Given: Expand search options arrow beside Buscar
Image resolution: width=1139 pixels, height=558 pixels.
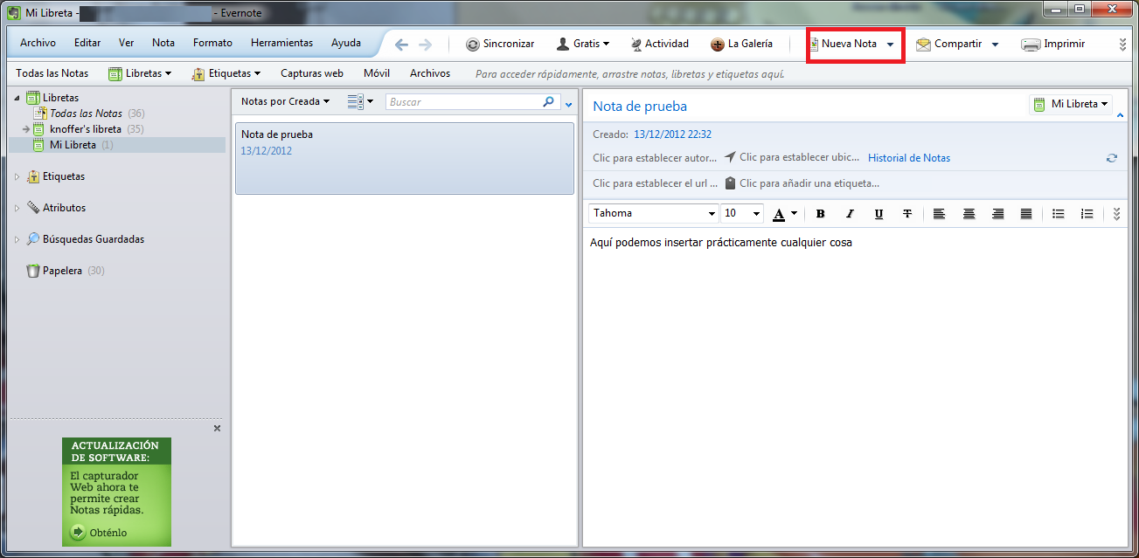Looking at the screenshot, I should click(x=569, y=104).
